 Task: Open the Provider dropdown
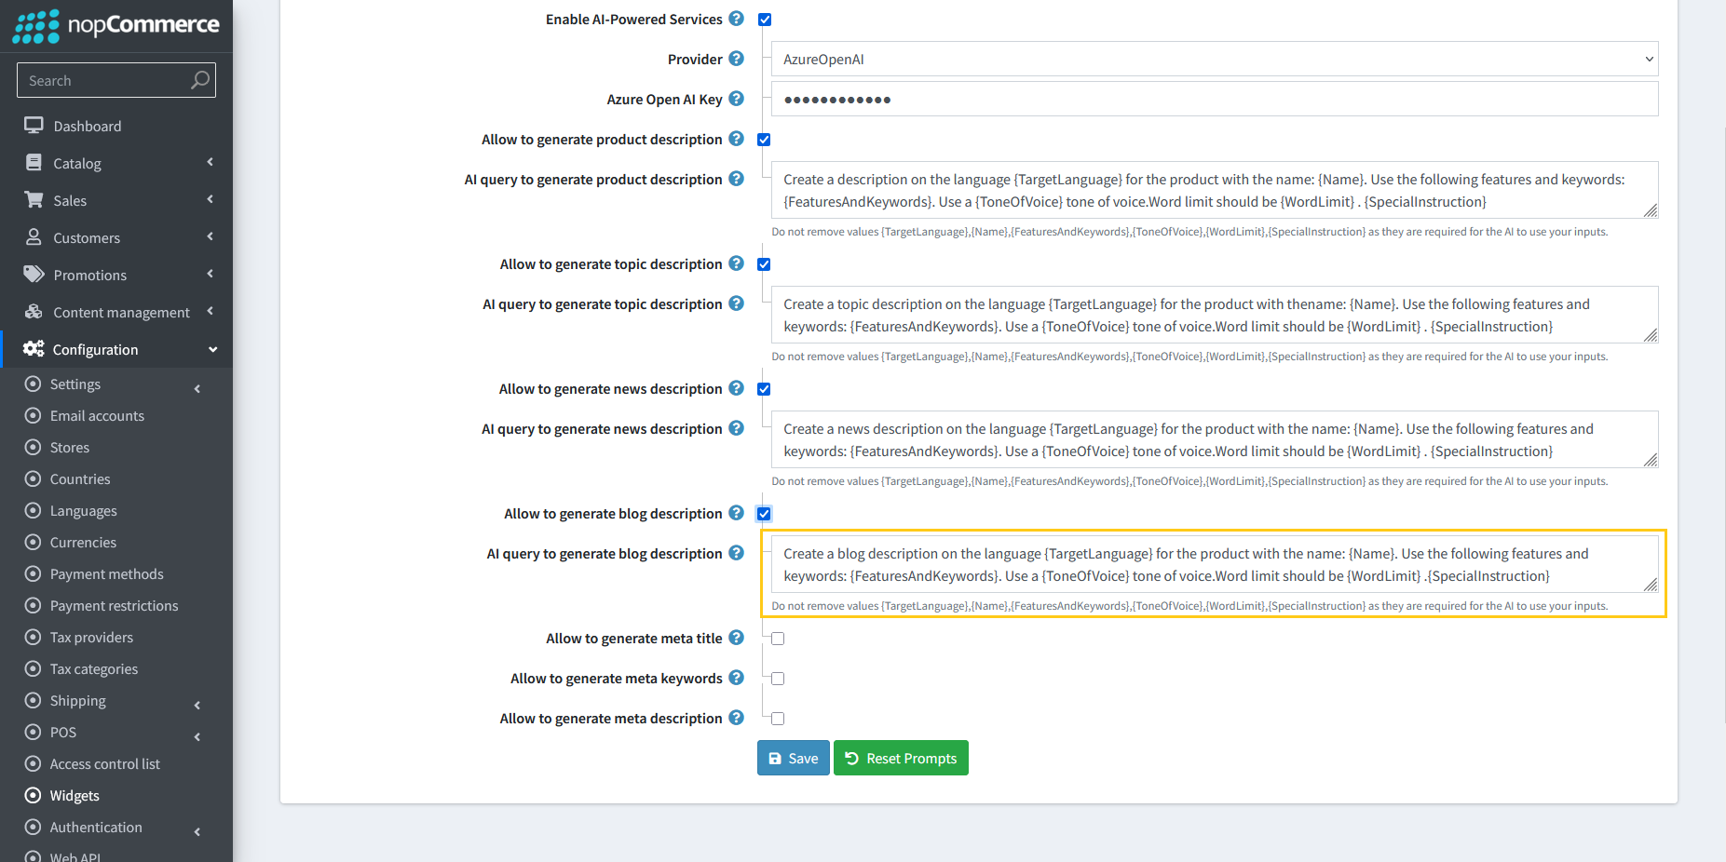click(1211, 59)
